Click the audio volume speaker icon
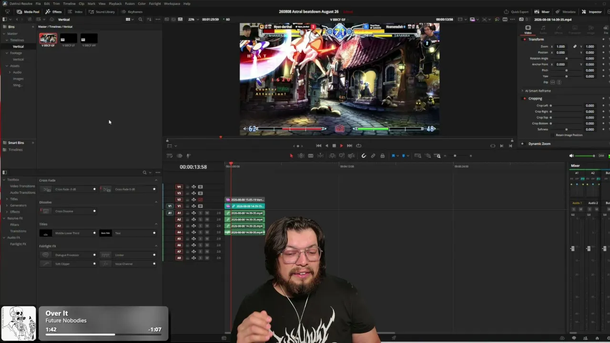The width and height of the screenshot is (610, 343). coord(572,156)
